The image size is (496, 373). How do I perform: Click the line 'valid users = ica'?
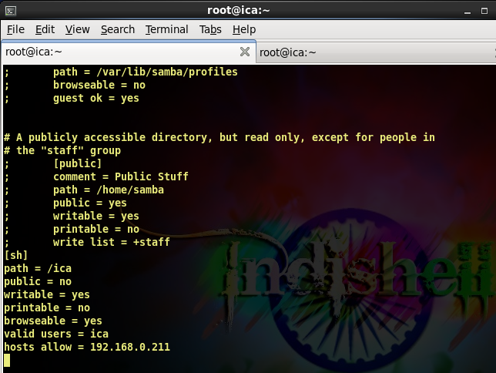tap(56, 334)
